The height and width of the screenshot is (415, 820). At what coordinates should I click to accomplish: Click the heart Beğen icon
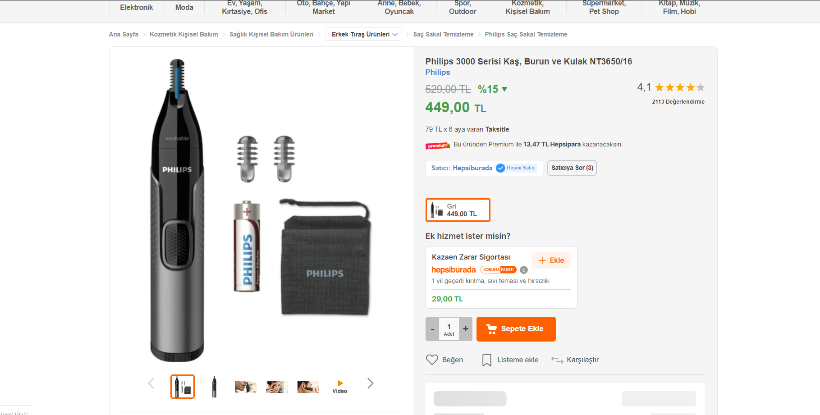click(x=432, y=360)
